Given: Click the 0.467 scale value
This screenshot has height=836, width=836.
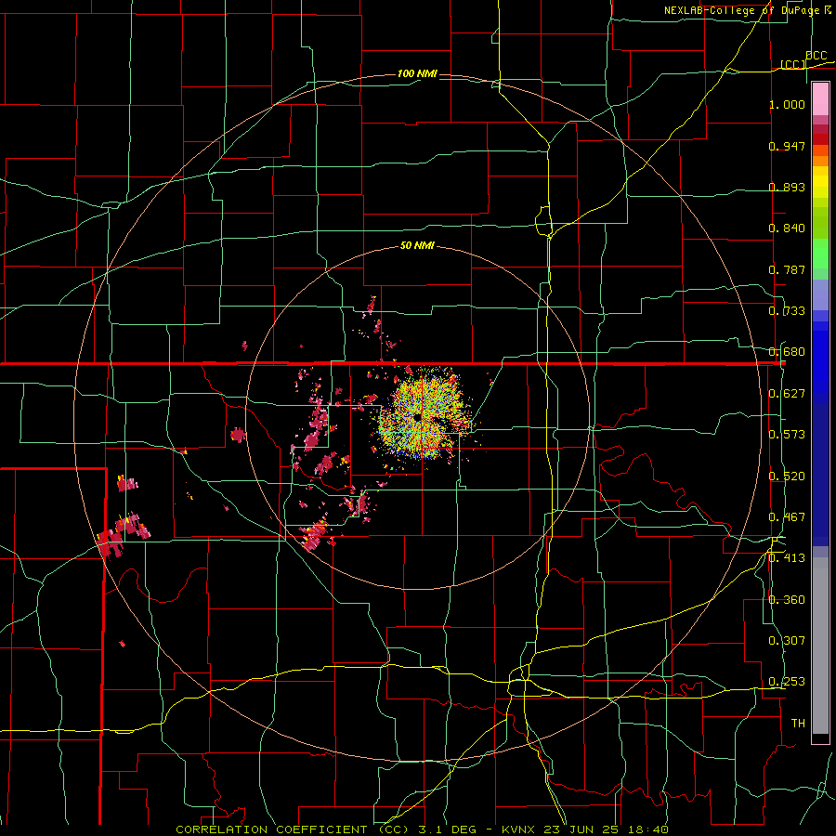Looking at the screenshot, I should coord(787,517).
